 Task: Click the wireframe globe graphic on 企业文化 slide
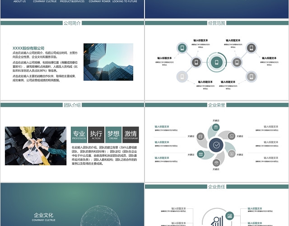(100, 216)
